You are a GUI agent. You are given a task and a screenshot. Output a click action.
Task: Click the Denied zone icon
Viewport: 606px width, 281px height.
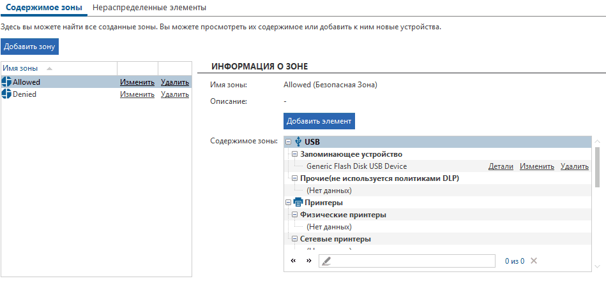tap(7, 94)
